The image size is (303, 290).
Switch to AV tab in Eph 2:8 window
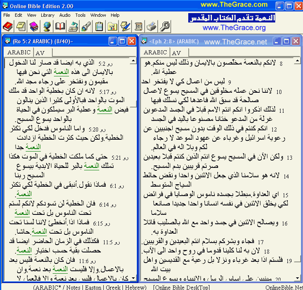(176, 53)
